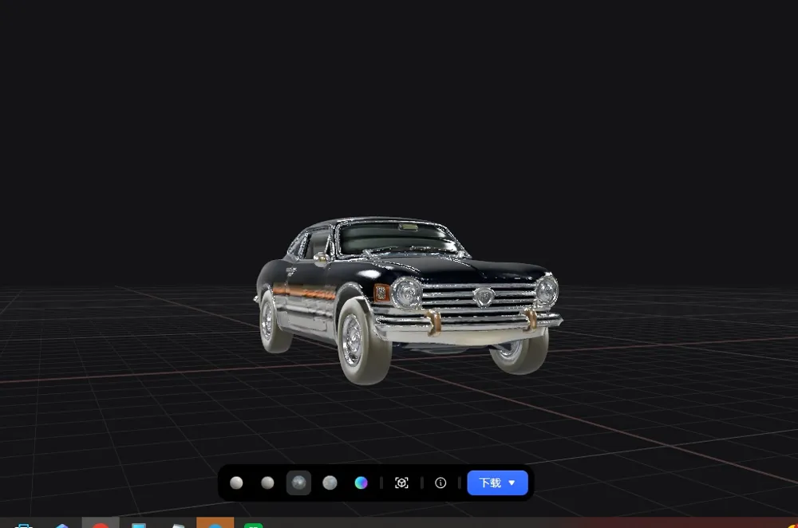Open the green taskbar app icon
The width and height of the screenshot is (798, 528).
[x=254, y=525]
